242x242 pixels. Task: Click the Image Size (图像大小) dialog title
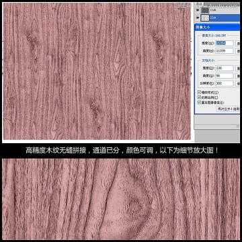pyautogui.click(x=203, y=28)
